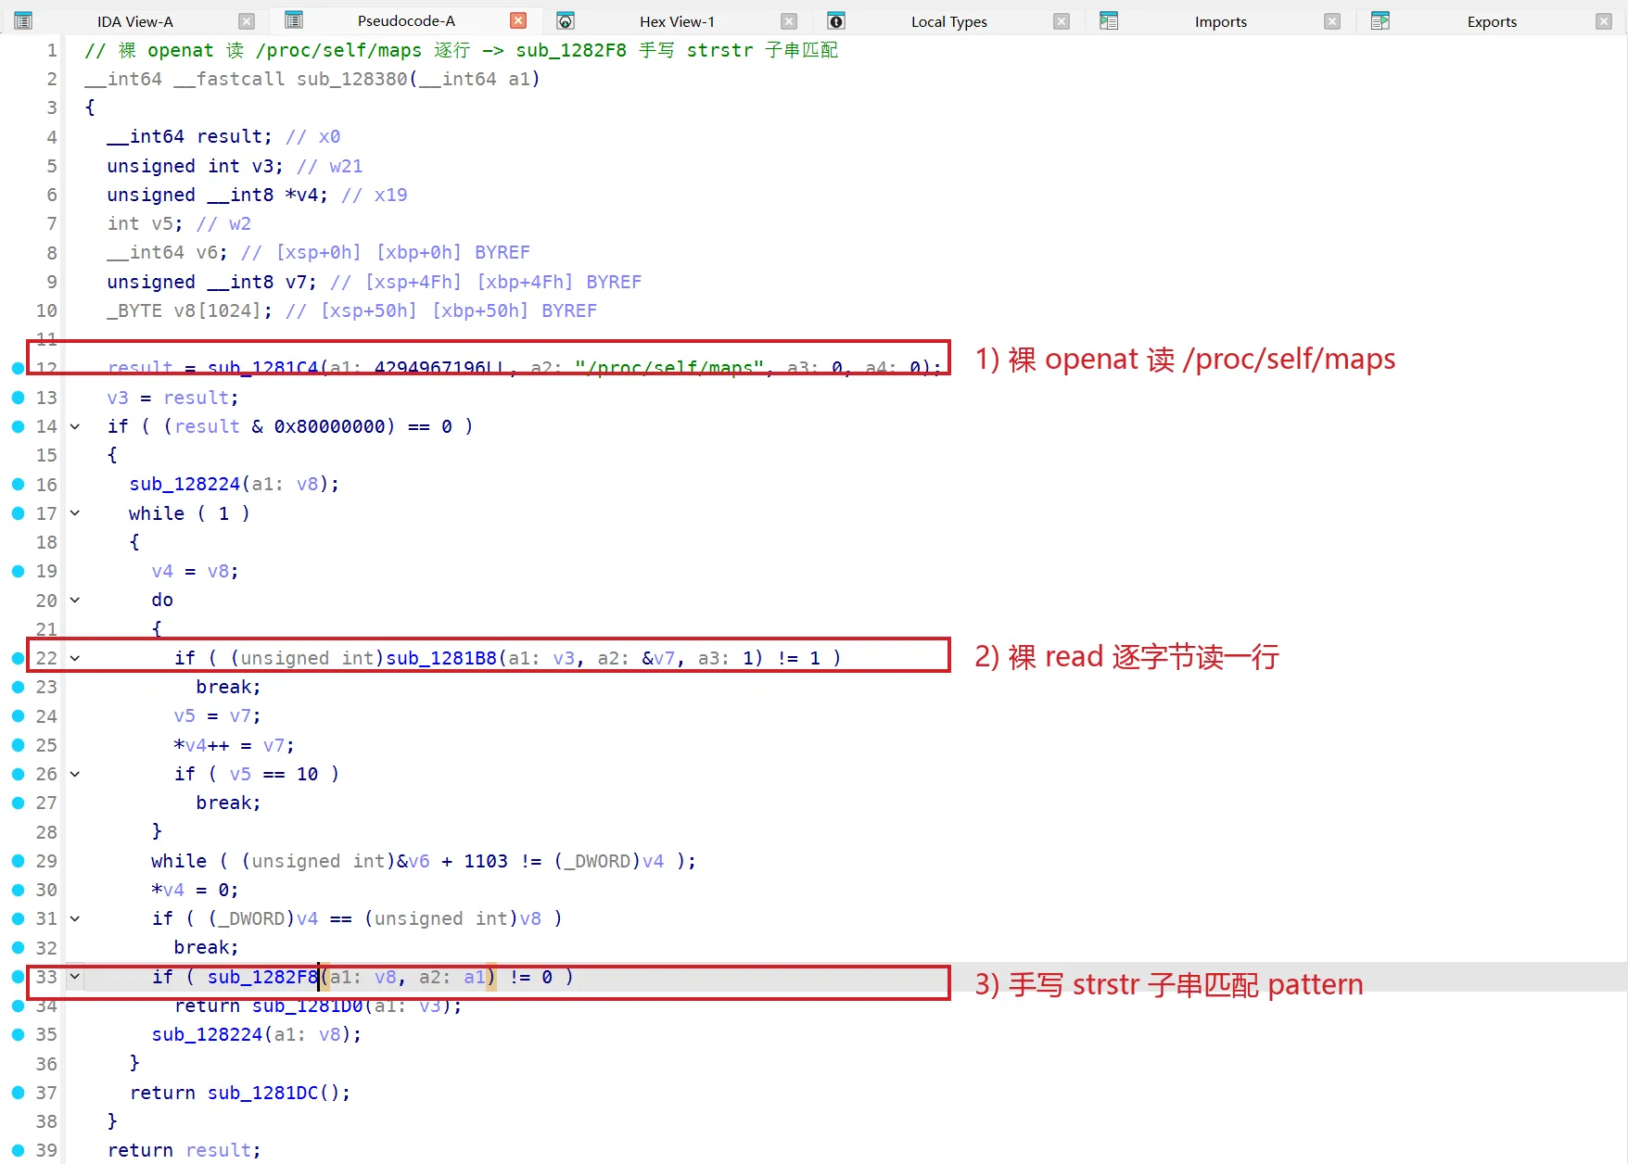The image size is (1628, 1164).
Task: Click the number 1103 on line 29
Action: pos(486,861)
